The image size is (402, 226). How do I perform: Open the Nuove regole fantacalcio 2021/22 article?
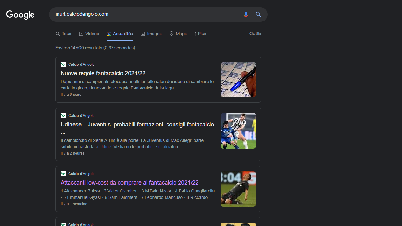click(x=103, y=73)
